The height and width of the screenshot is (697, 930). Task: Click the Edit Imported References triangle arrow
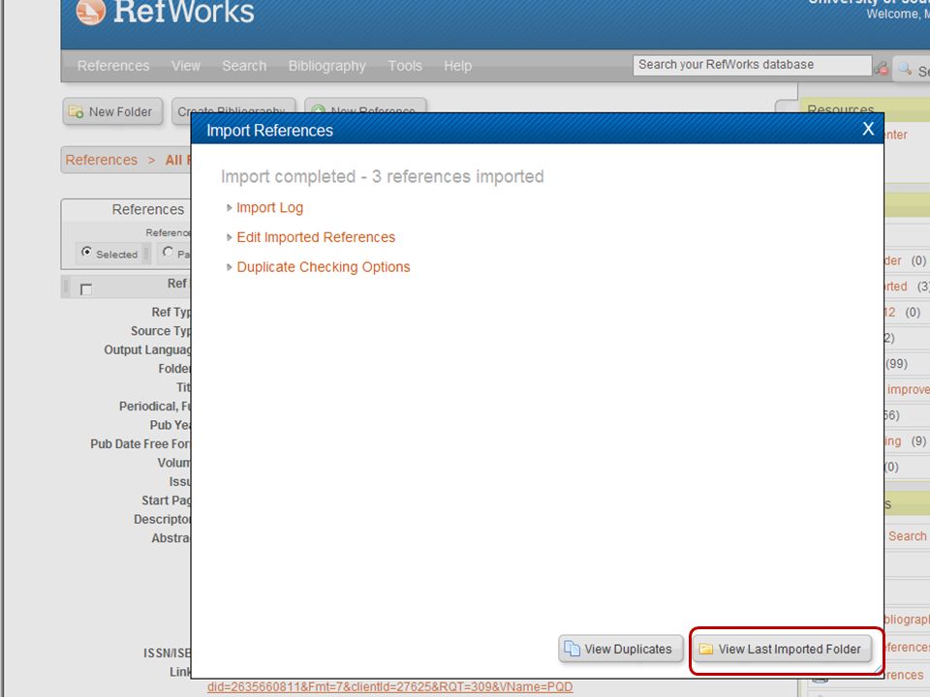(229, 237)
